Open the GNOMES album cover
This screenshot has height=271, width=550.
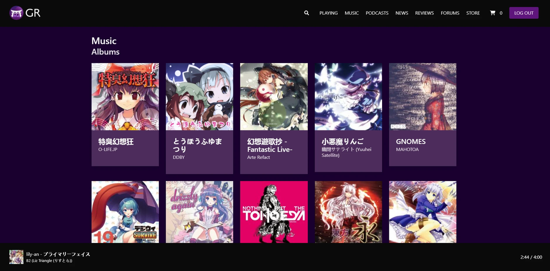(423, 97)
